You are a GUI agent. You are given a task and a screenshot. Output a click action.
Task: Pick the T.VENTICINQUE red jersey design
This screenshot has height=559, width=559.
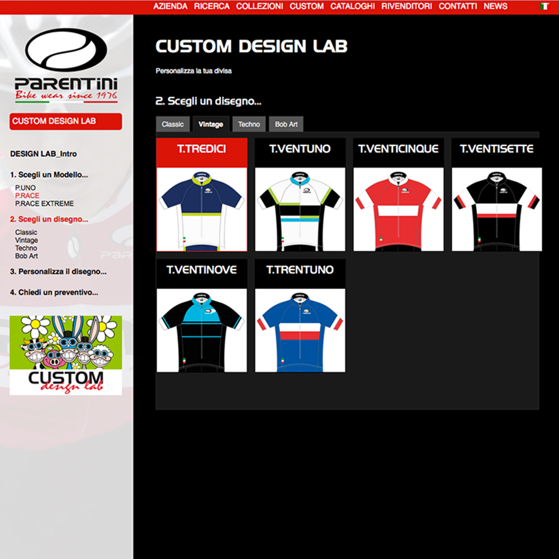point(399,209)
